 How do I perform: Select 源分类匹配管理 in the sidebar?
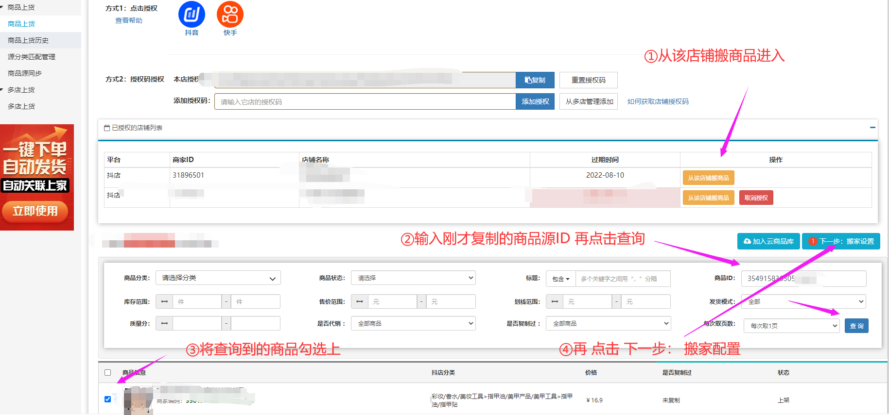click(x=32, y=57)
